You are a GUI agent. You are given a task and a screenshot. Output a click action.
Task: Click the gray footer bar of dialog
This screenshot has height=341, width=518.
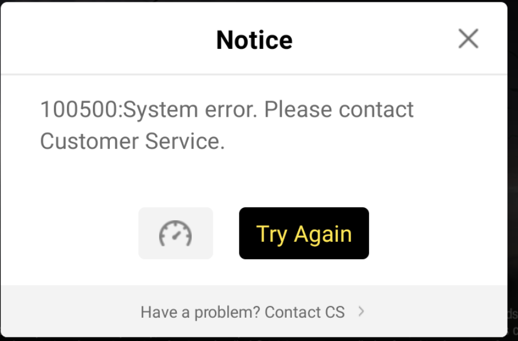pos(253,311)
